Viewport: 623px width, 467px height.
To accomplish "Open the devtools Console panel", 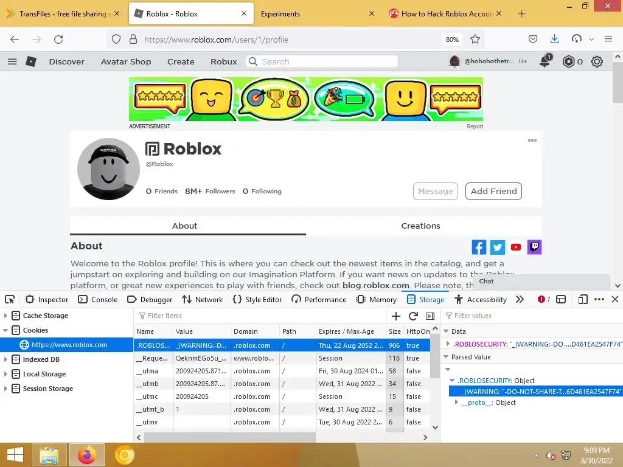I will (x=98, y=300).
